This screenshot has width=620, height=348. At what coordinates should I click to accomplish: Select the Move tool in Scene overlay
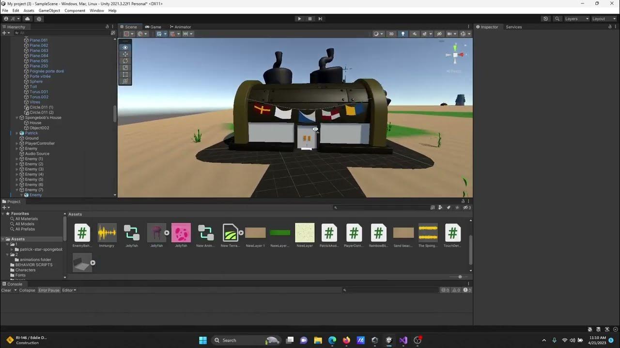[x=125, y=54]
